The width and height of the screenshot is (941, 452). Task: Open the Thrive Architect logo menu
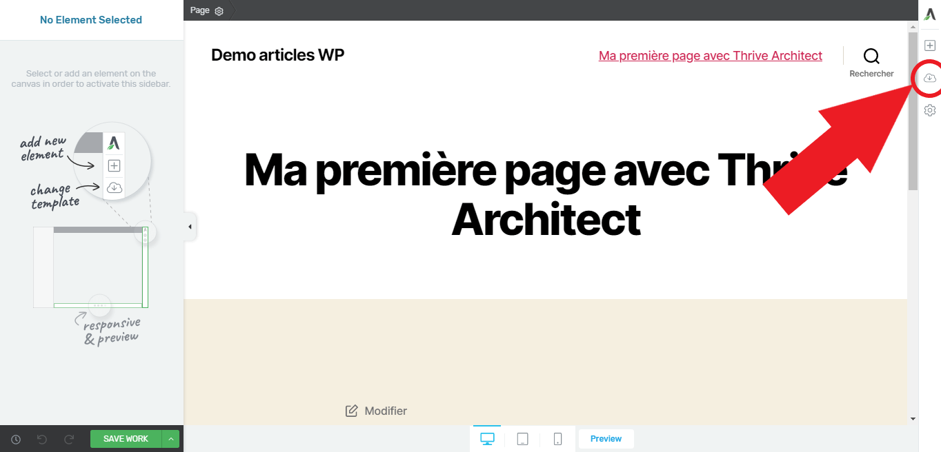(x=930, y=14)
